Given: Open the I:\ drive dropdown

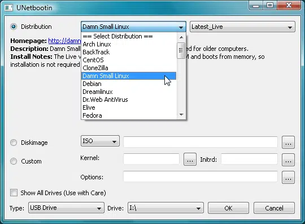Looking at the screenshot, I should coord(165,208).
